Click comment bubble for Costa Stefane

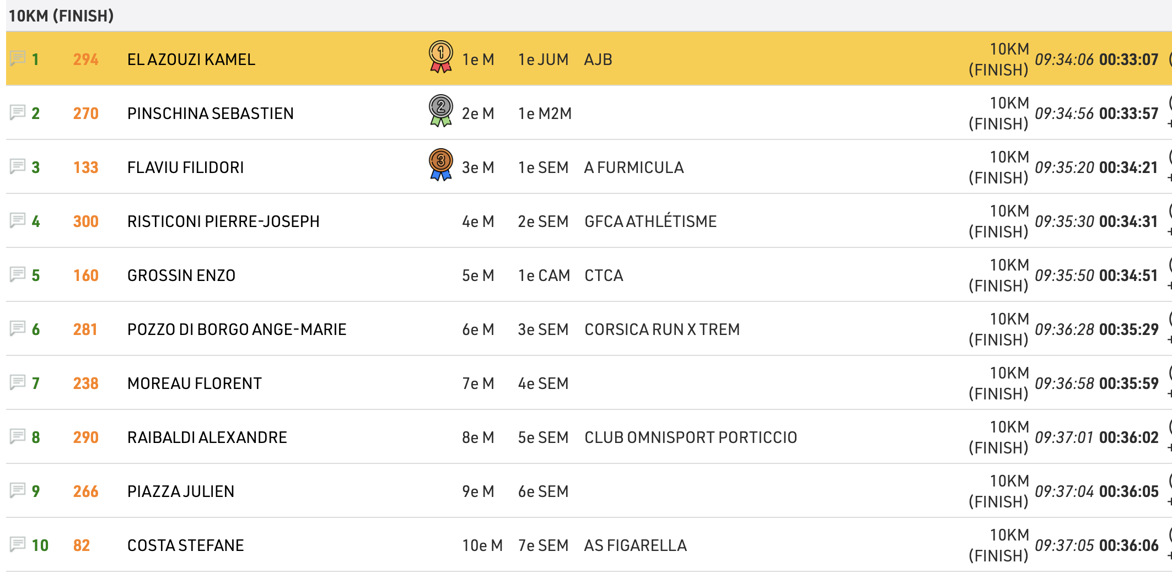point(18,544)
